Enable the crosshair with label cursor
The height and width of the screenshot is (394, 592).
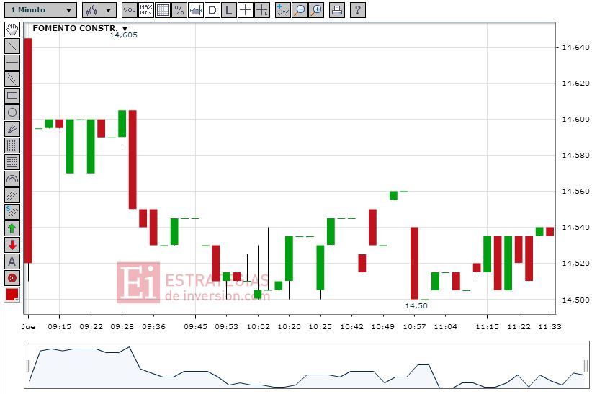(262, 10)
